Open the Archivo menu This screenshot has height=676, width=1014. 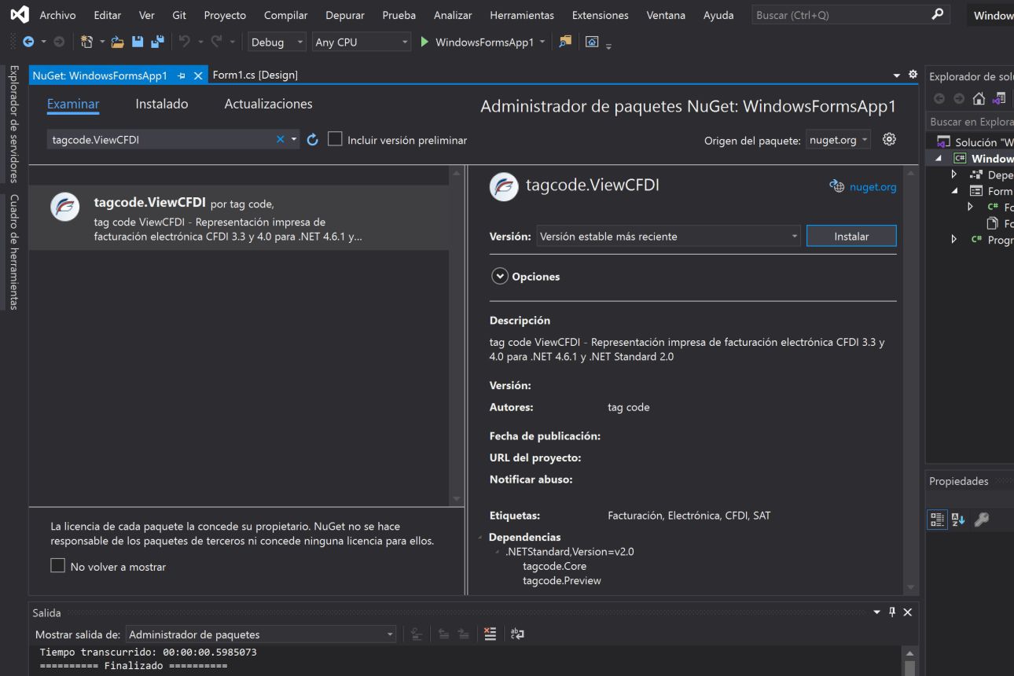pyautogui.click(x=58, y=15)
